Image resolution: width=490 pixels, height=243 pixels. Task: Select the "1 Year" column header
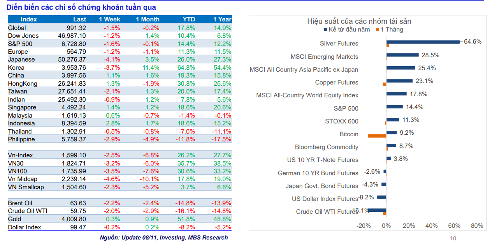222,19
